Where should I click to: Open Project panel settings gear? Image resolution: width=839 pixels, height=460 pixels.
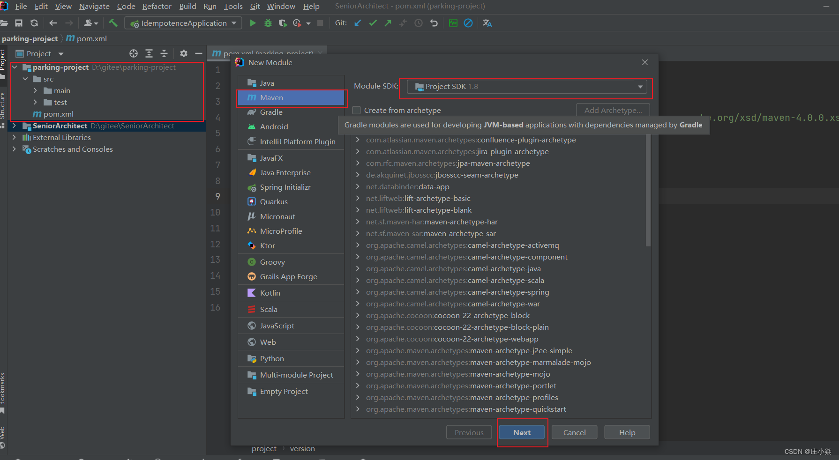point(184,53)
